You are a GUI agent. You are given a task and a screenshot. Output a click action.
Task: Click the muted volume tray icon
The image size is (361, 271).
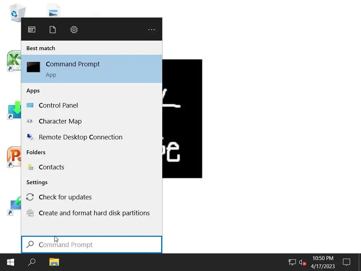pyautogui.click(x=302, y=263)
